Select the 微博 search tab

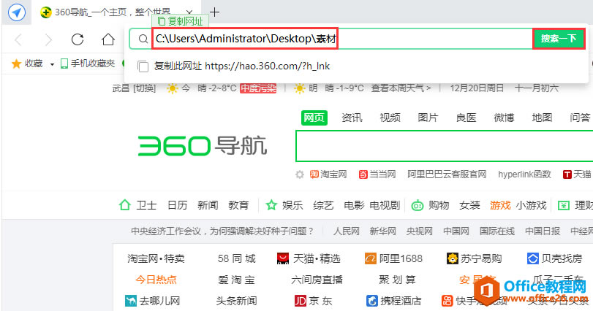click(x=504, y=118)
